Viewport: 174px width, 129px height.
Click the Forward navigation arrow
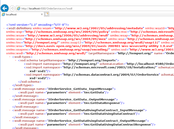(12, 8)
